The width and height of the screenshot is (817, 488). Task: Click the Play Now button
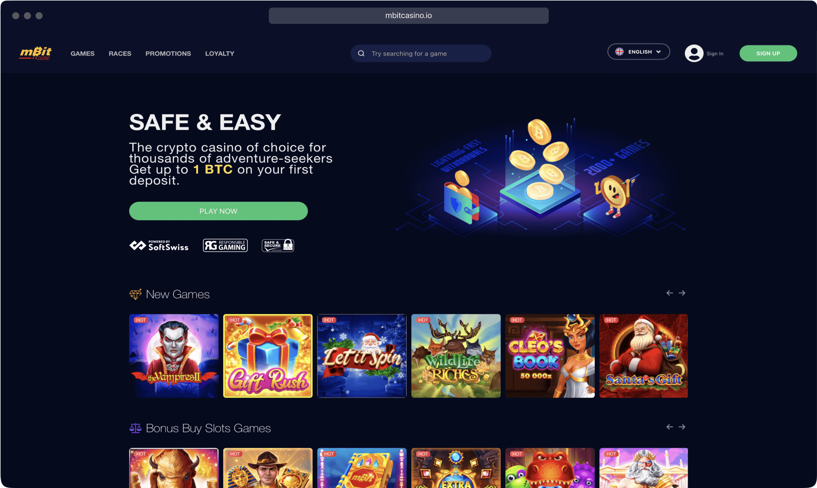coord(218,211)
